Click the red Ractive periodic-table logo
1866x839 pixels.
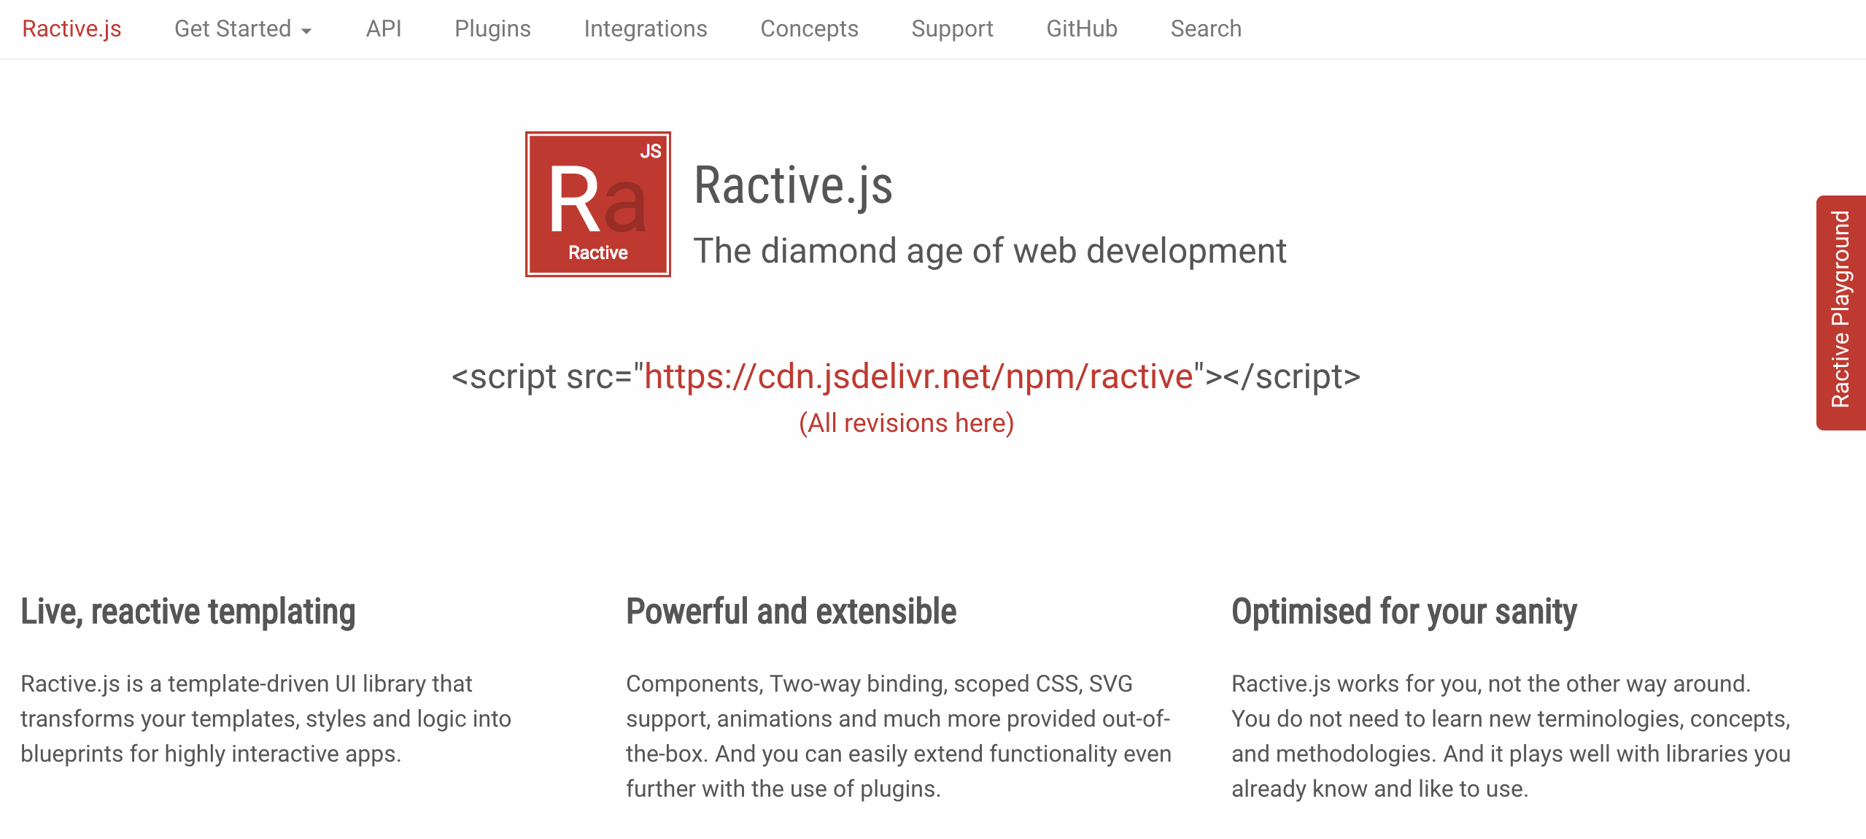597,205
